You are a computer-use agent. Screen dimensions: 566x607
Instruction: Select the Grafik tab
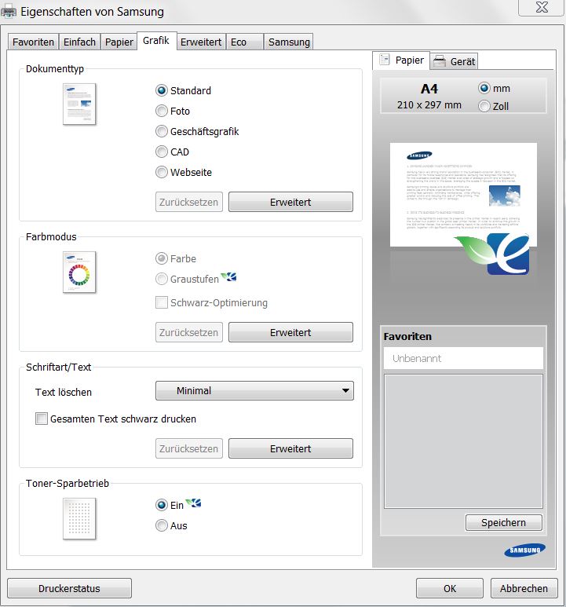pyautogui.click(x=156, y=41)
